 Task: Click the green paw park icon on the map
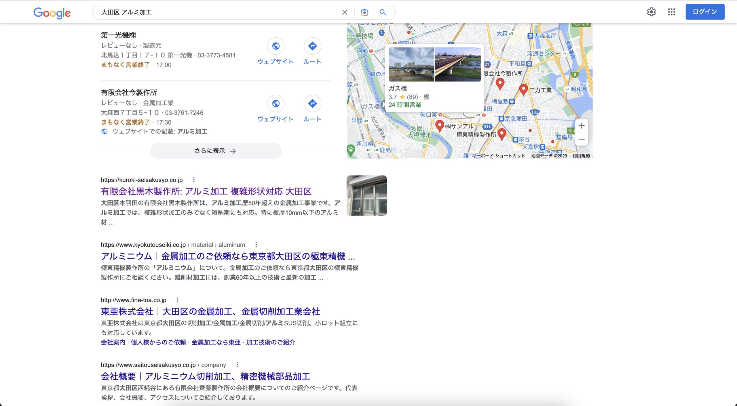pos(351,150)
